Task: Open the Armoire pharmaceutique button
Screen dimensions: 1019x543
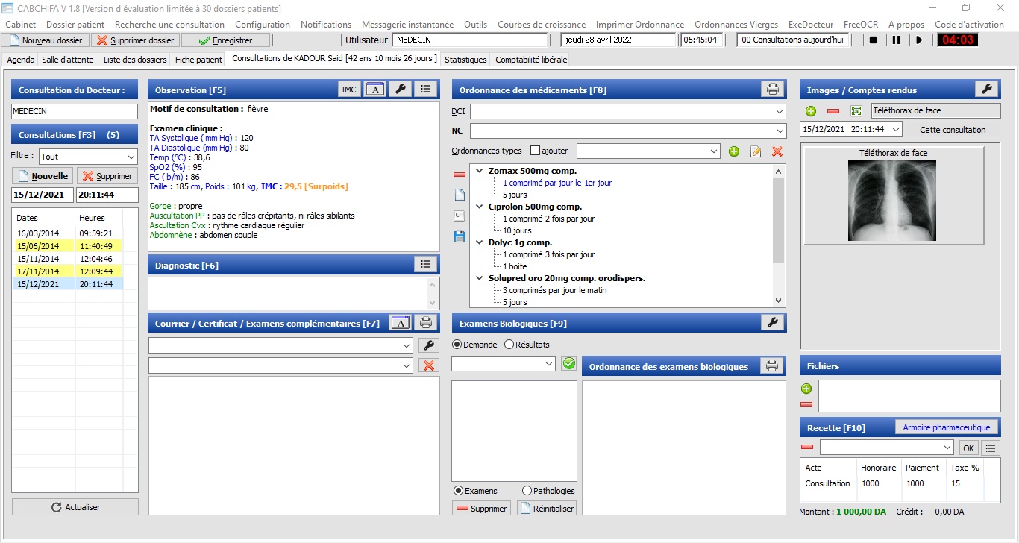Action: pyautogui.click(x=946, y=427)
